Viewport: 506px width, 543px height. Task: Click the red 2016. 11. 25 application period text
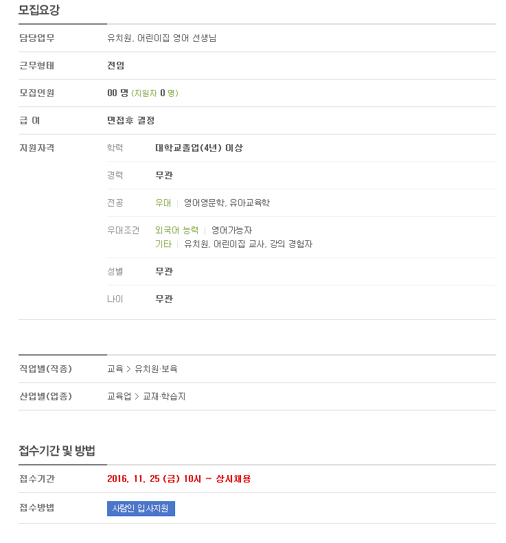179,478
